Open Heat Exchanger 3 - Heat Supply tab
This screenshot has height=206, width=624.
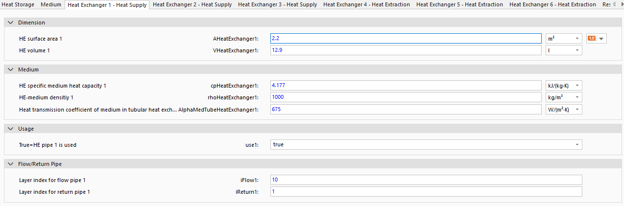click(278, 4)
